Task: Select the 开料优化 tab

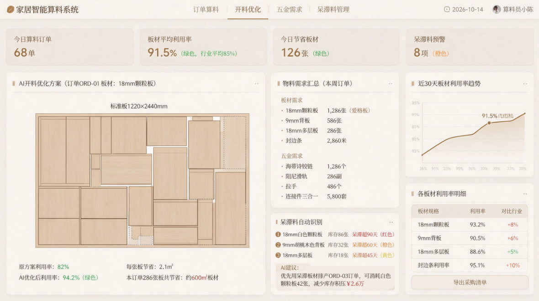Action: [x=248, y=10]
